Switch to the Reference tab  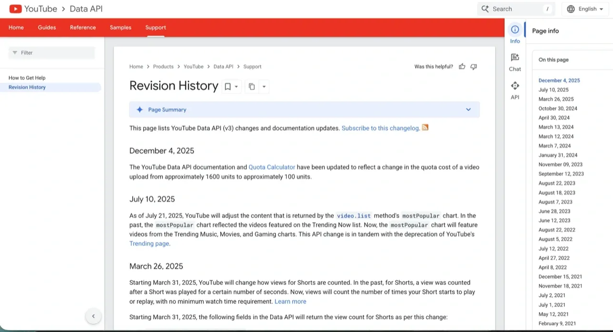83,27
